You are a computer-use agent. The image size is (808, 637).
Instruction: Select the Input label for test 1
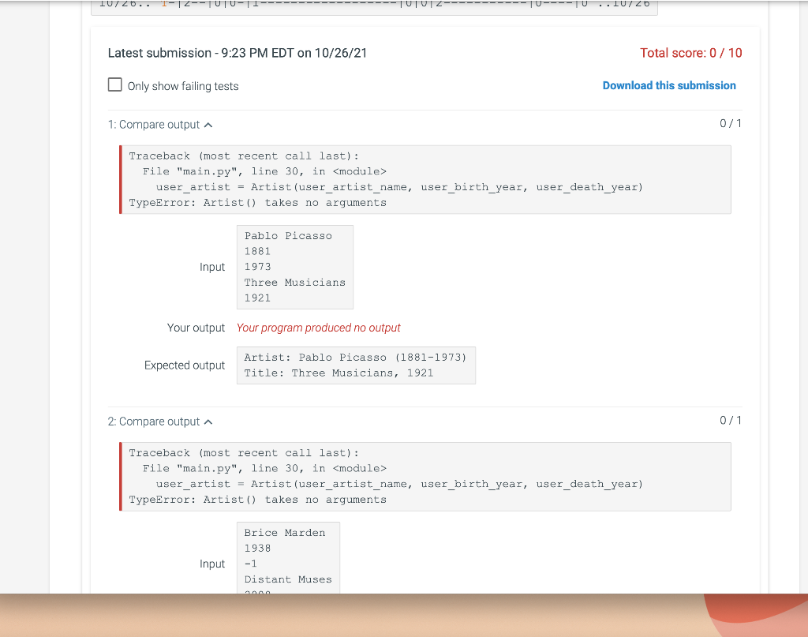coord(212,267)
